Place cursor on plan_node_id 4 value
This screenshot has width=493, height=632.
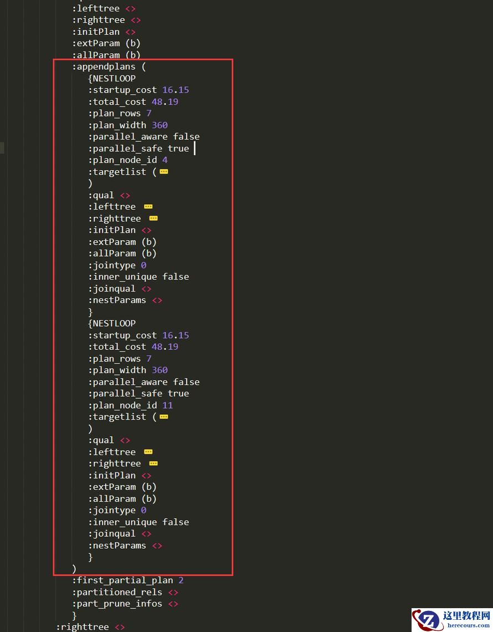[165, 160]
